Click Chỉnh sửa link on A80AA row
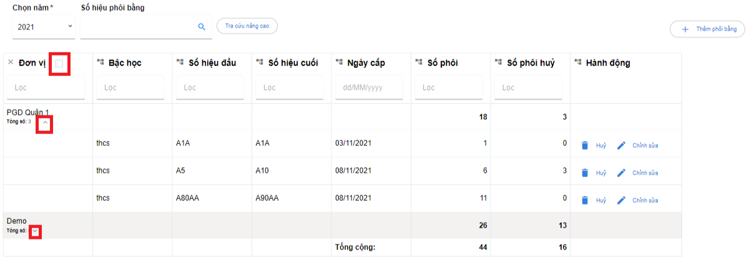This screenshot has height=270, width=749. [x=645, y=201]
